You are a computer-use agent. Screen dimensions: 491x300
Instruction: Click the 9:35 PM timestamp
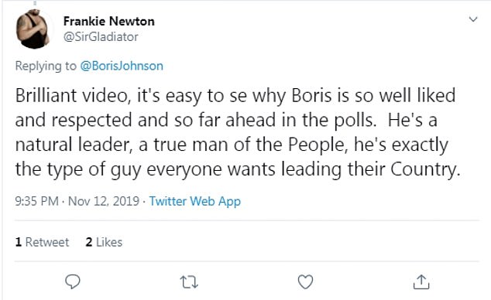coord(36,201)
